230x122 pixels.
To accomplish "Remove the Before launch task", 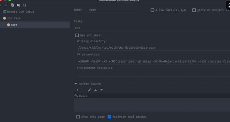I will 83,90.
